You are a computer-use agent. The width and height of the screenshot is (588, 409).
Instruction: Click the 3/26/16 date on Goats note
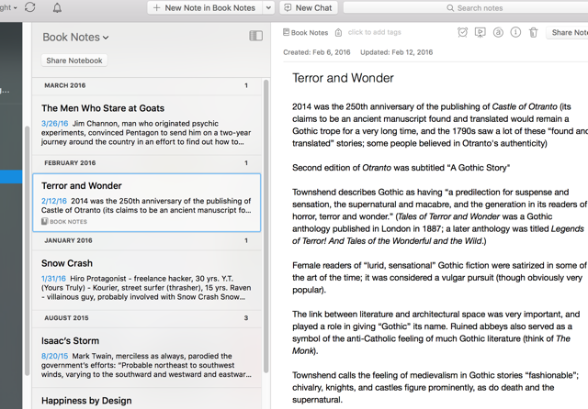click(x=55, y=124)
